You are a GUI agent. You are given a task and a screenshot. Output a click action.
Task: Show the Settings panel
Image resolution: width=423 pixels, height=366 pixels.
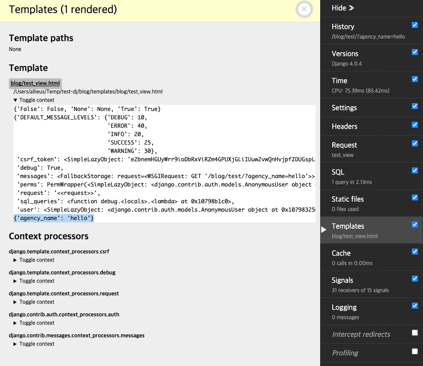coord(344,108)
